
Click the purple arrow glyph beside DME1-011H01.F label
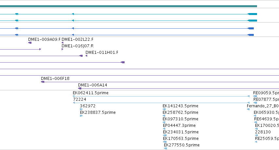pyautogui.click(x=86, y=56)
